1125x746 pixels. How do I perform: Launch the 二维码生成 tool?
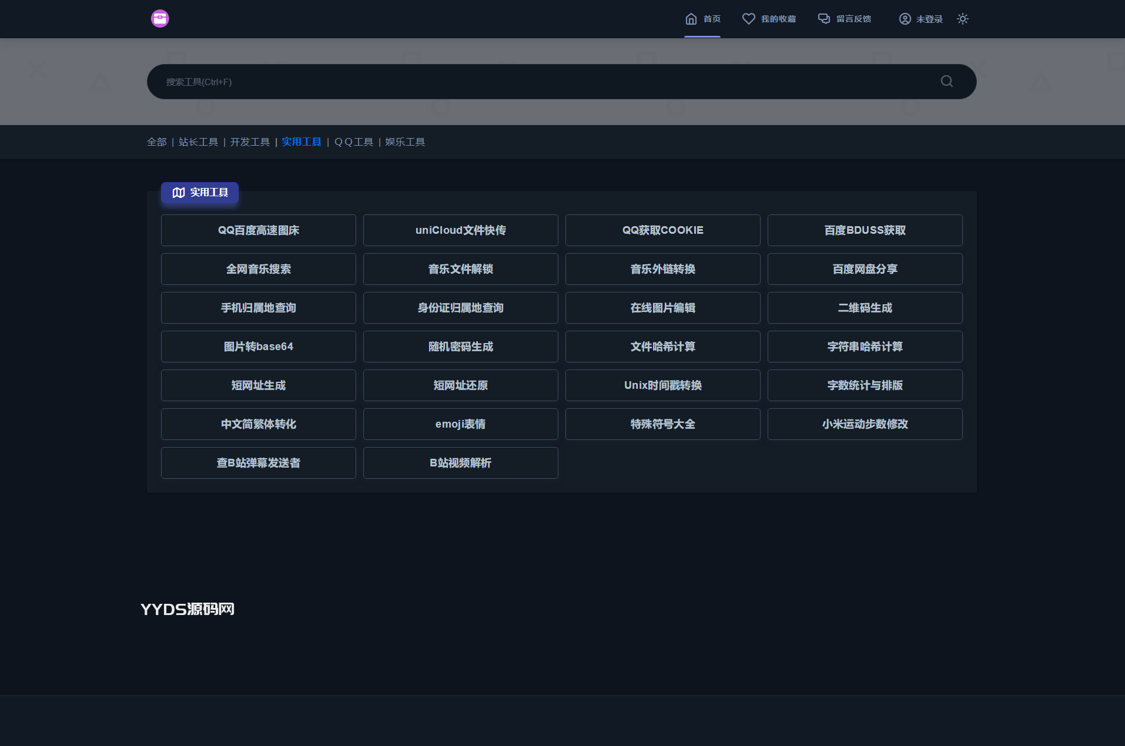pos(865,308)
